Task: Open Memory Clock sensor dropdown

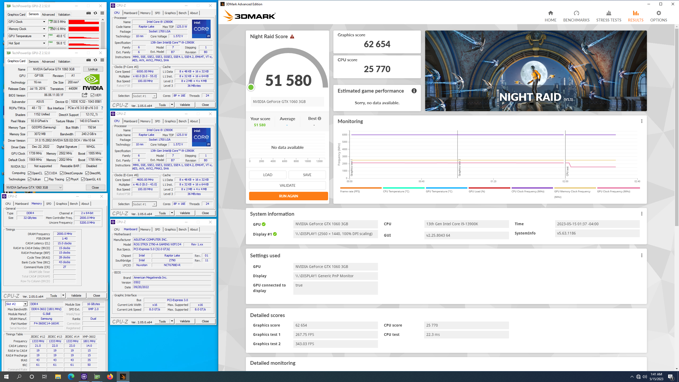Action: [x=44, y=29]
